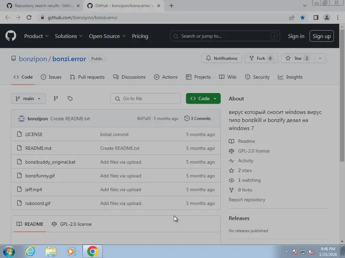Expand the Open Source menu
Screen dimensions: 345x258
(x=107, y=36)
